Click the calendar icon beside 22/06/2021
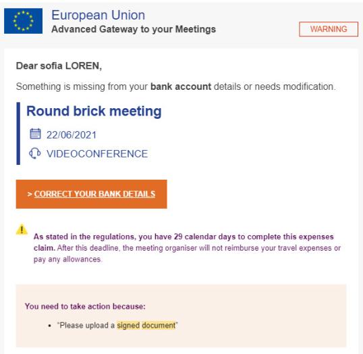The width and height of the screenshot is (363, 354). (35, 134)
